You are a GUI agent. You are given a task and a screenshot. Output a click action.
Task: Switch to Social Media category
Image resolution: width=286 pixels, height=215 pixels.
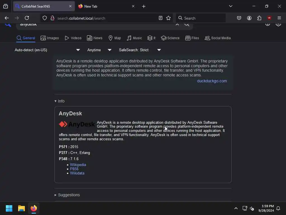pos(218,38)
